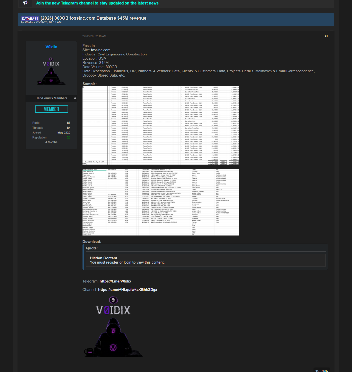Screen dimensions: 352x372
Task: Open the fossinc.com site link
Action: coord(100,50)
